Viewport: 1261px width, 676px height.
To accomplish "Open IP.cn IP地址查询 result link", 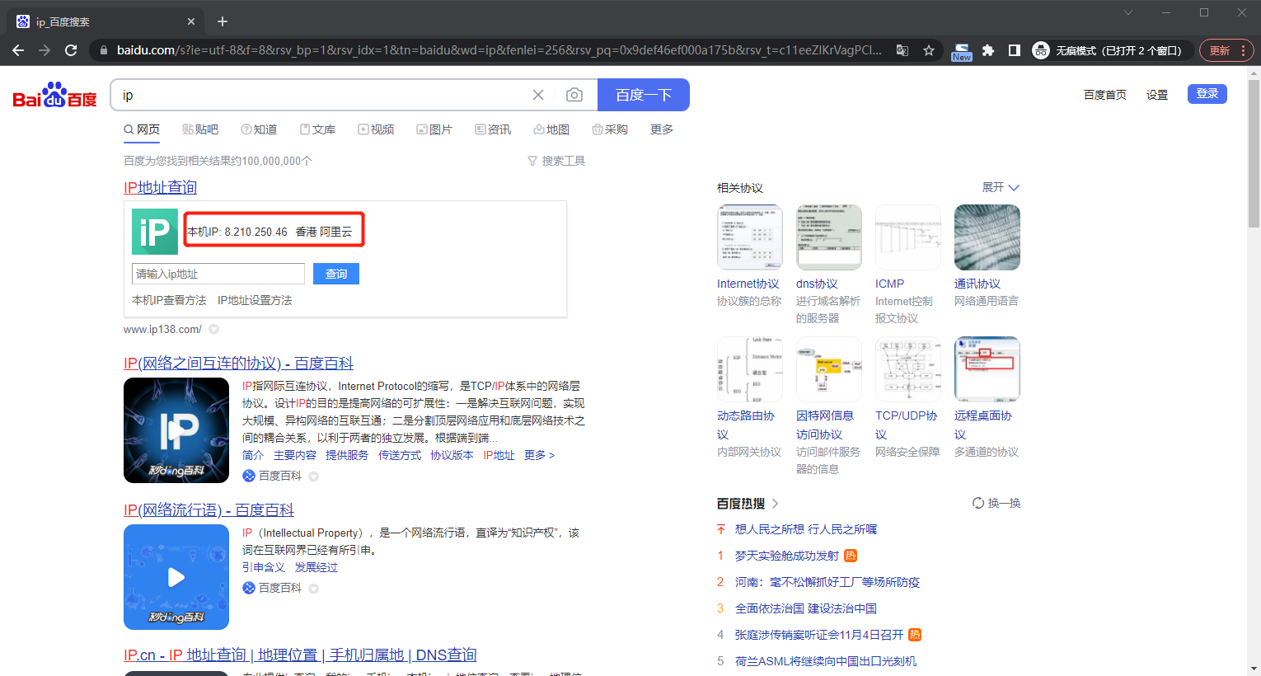I will tap(300, 655).
